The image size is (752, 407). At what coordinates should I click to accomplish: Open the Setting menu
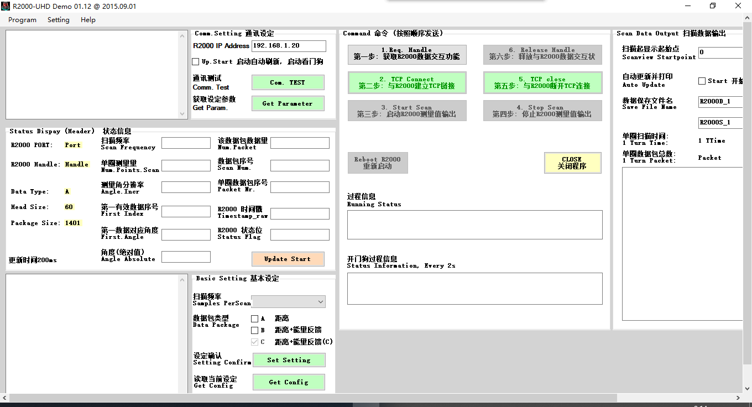pos(59,20)
